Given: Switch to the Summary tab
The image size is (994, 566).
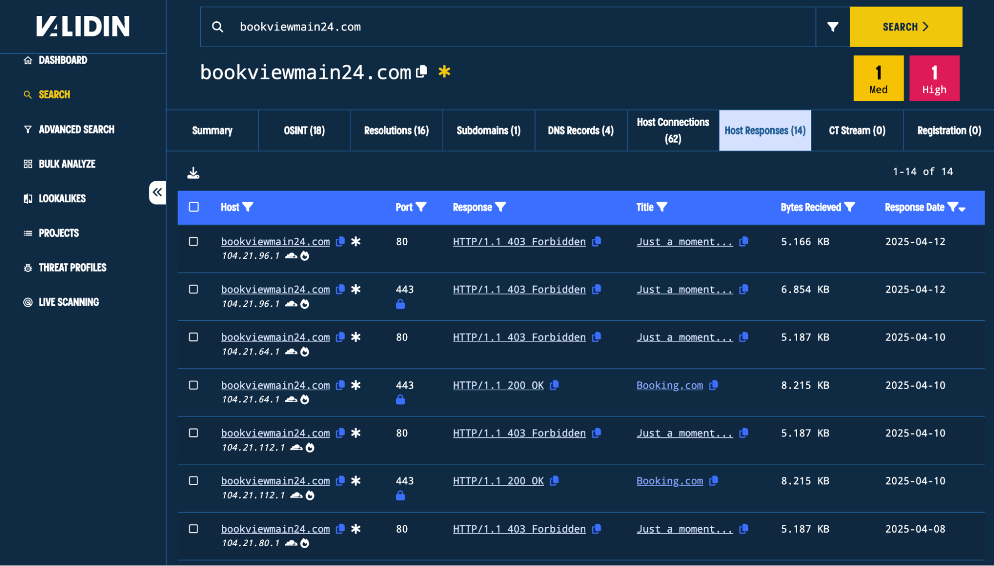Looking at the screenshot, I should pyautogui.click(x=212, y=131).
